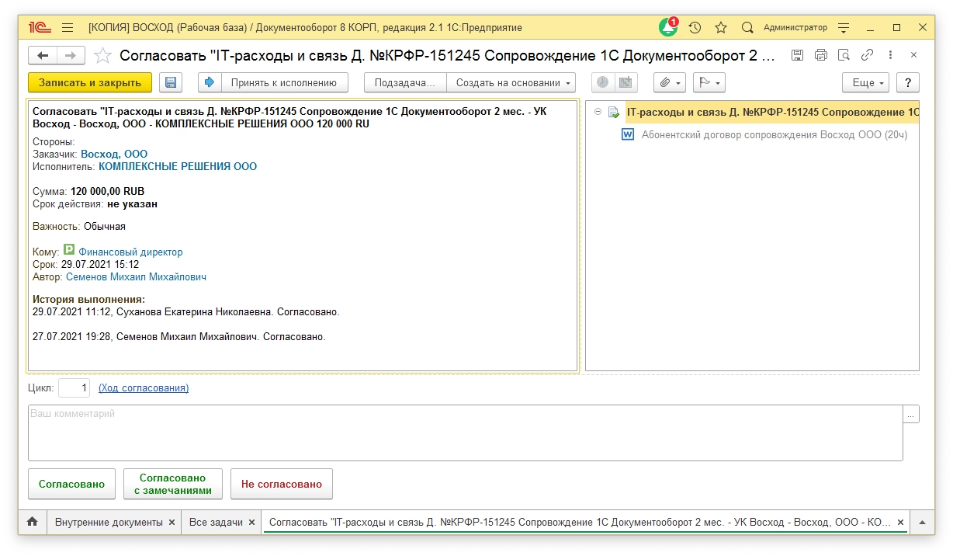The height and width of the screenshot is (556, 953).
Task: Click Не согласовано button
Action: pyautogui.click(x=282, y=484)
